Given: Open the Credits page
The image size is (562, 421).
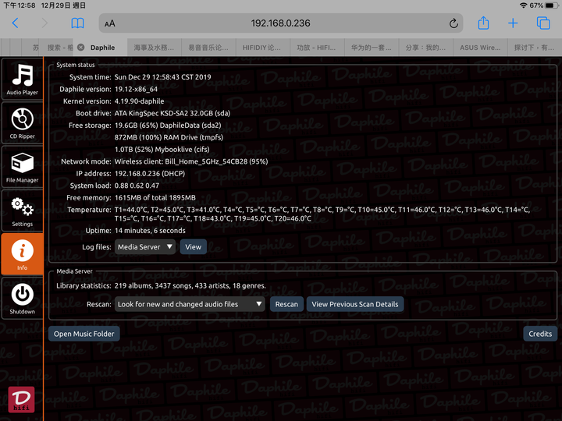Looking at the screenshot, I should click(x=540, y=334).
